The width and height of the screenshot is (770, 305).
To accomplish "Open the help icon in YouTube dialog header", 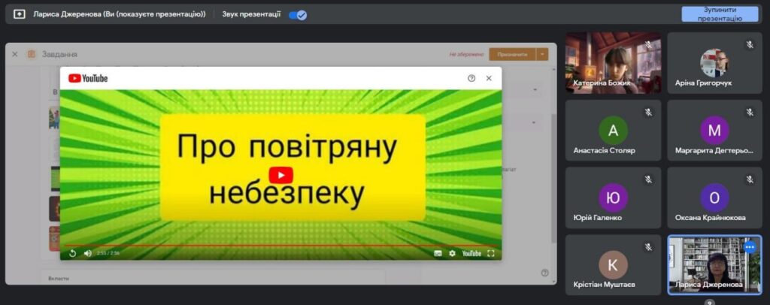I will point(471,78).
